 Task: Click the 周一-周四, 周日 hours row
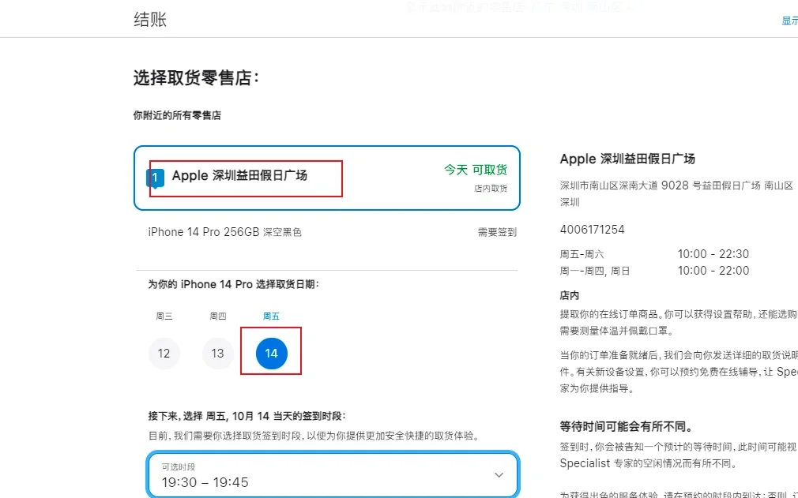[654, 271]
